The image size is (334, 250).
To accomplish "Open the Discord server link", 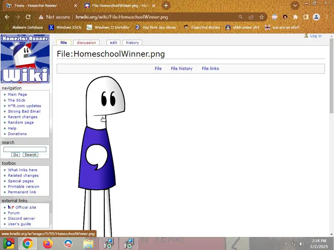I will pos(22,218).
